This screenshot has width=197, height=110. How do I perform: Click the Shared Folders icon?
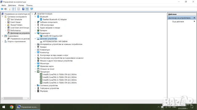[8, 25]
